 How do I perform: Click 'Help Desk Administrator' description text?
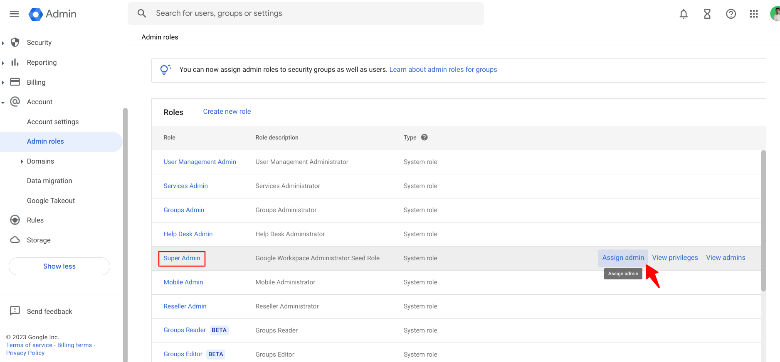tap(290, 234)
